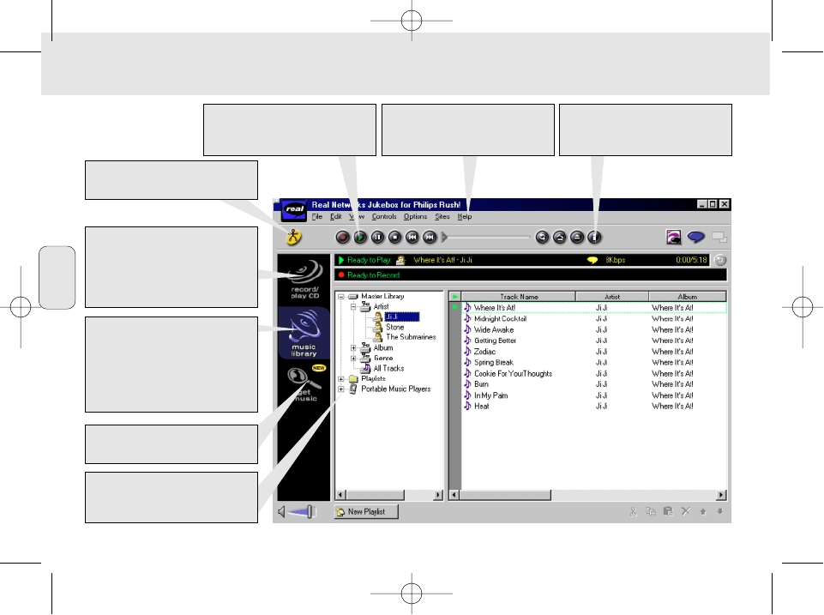Skip to previous track button
Viewport: 824px width, 615px height.
(412, 238)
